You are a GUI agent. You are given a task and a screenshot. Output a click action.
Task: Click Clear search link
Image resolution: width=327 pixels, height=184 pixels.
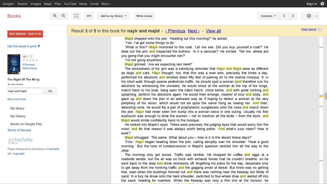tap(309, 29)
